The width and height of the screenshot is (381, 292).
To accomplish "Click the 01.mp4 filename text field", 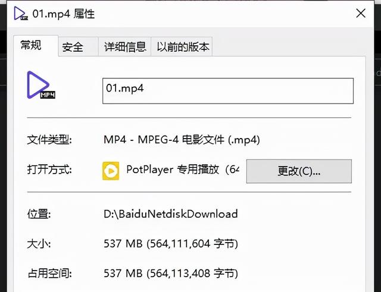I will pyautogui.click(x=228, y=91).
